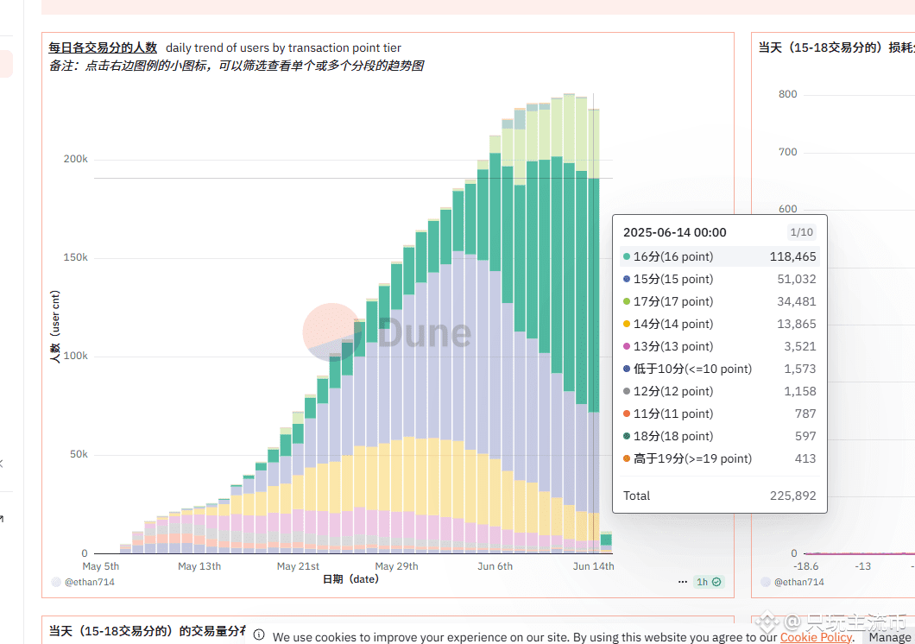Click the ethan714 avatar under right chart
The width and height of the screenshot is (915, 644).
point(766,582)
